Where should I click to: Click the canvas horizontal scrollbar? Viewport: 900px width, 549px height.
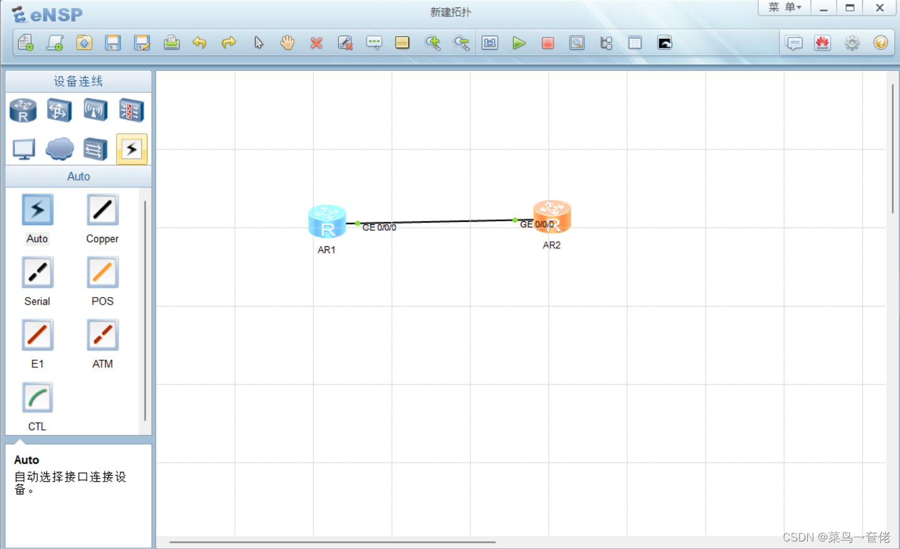tap(333, 542)
